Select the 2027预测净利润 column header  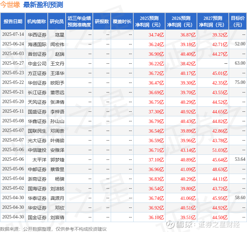(x=213, y=22)
